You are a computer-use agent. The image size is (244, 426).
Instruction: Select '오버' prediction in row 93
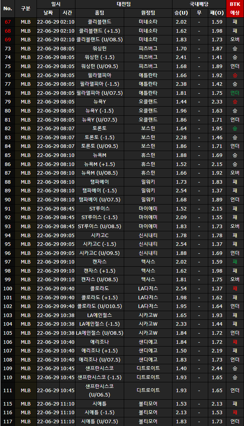tap(235, 226)
